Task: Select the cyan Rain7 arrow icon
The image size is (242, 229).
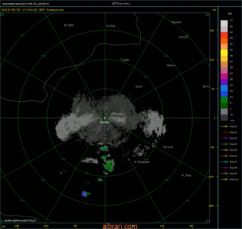Action: pyautogui.click(x=224, y=162)
